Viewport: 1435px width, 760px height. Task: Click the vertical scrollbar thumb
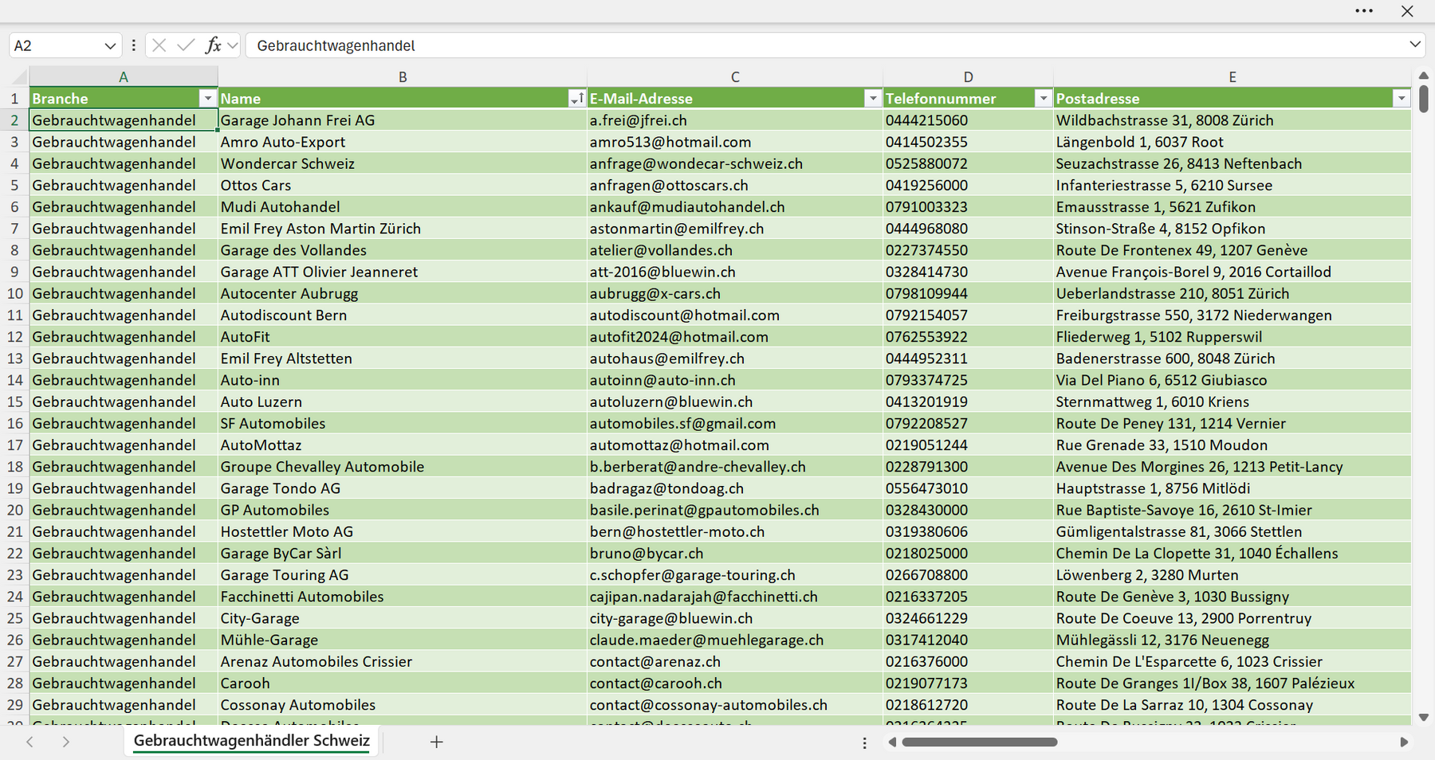[x=1424, y=100]
